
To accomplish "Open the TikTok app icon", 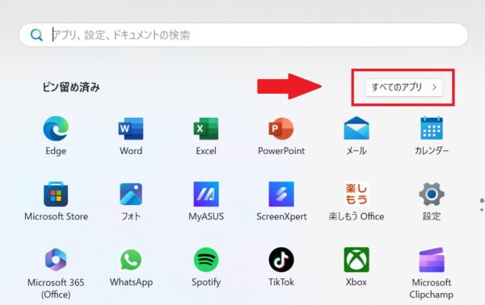I will point(281,260).
